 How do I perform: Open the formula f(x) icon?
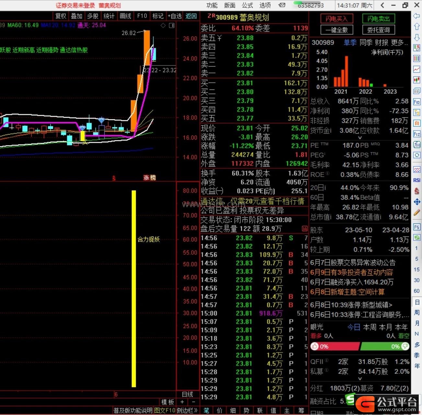pos(417,145)
